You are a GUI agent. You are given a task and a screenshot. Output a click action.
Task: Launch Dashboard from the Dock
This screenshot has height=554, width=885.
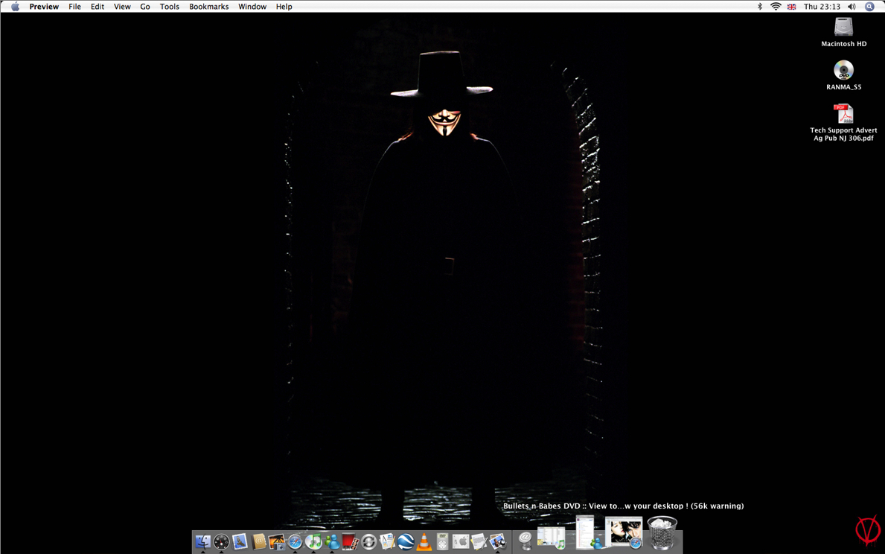click(x=221, y=541)
